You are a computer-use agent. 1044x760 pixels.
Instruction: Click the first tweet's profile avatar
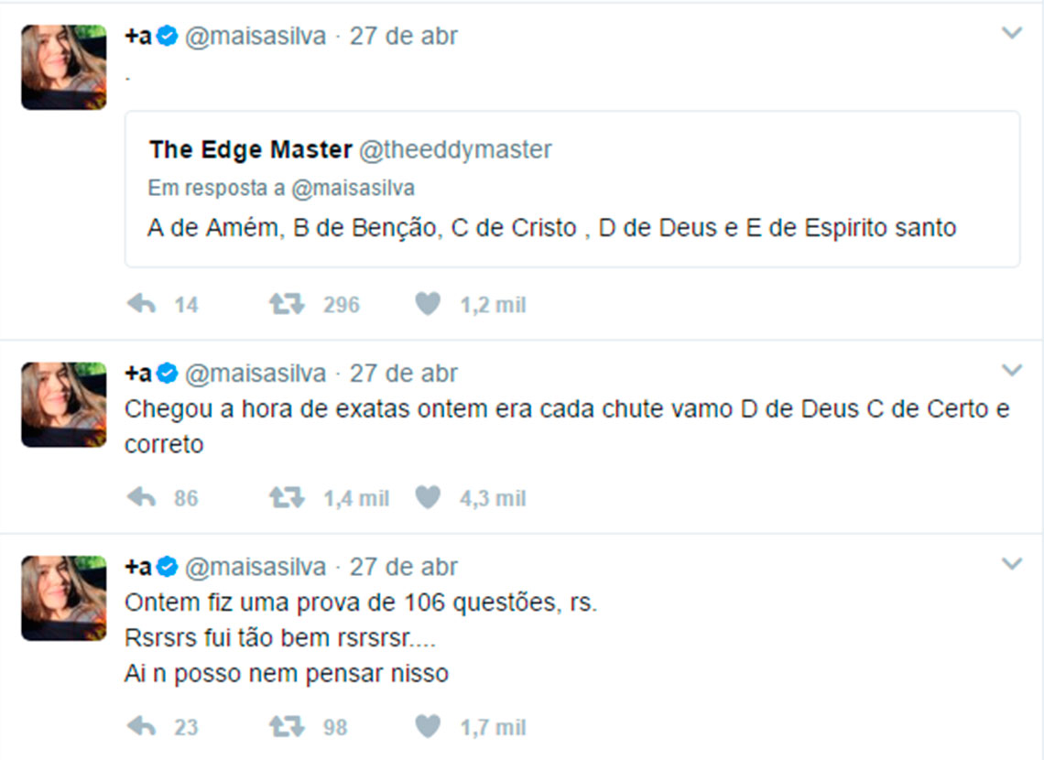pos(63,67)
